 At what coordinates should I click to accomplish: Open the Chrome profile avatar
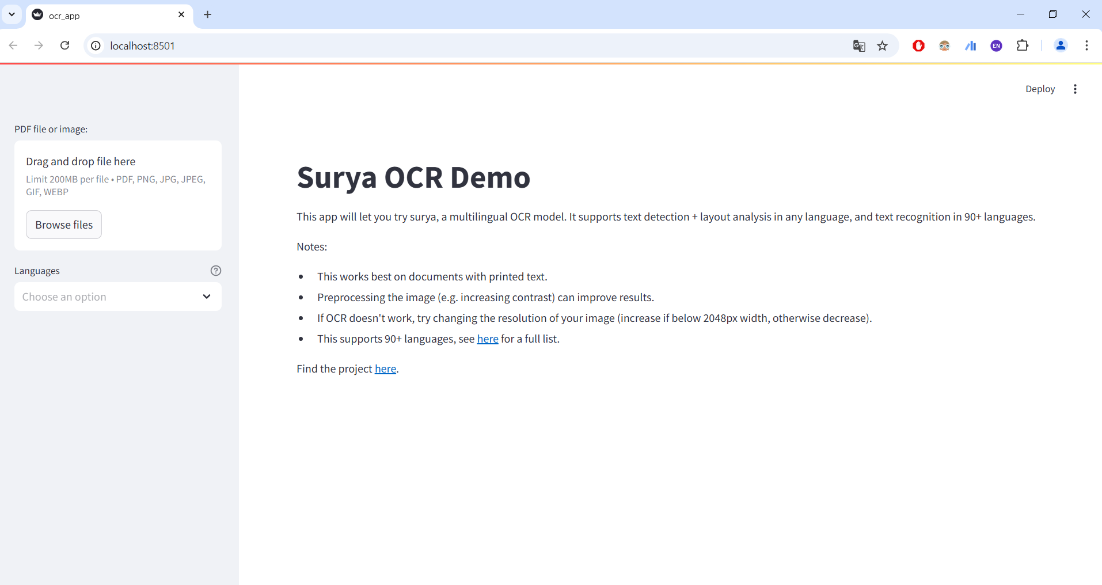pos(1061,45)
